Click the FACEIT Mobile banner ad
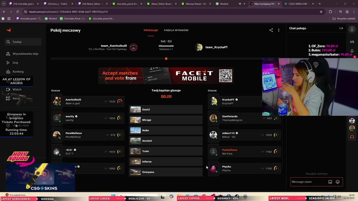The height and width of the screenshot is (201, 358). (x=166, y=76)
